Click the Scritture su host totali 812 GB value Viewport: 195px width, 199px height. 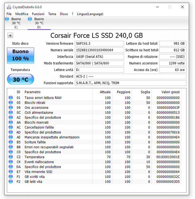pyautogui.click(x=173, y=50)
